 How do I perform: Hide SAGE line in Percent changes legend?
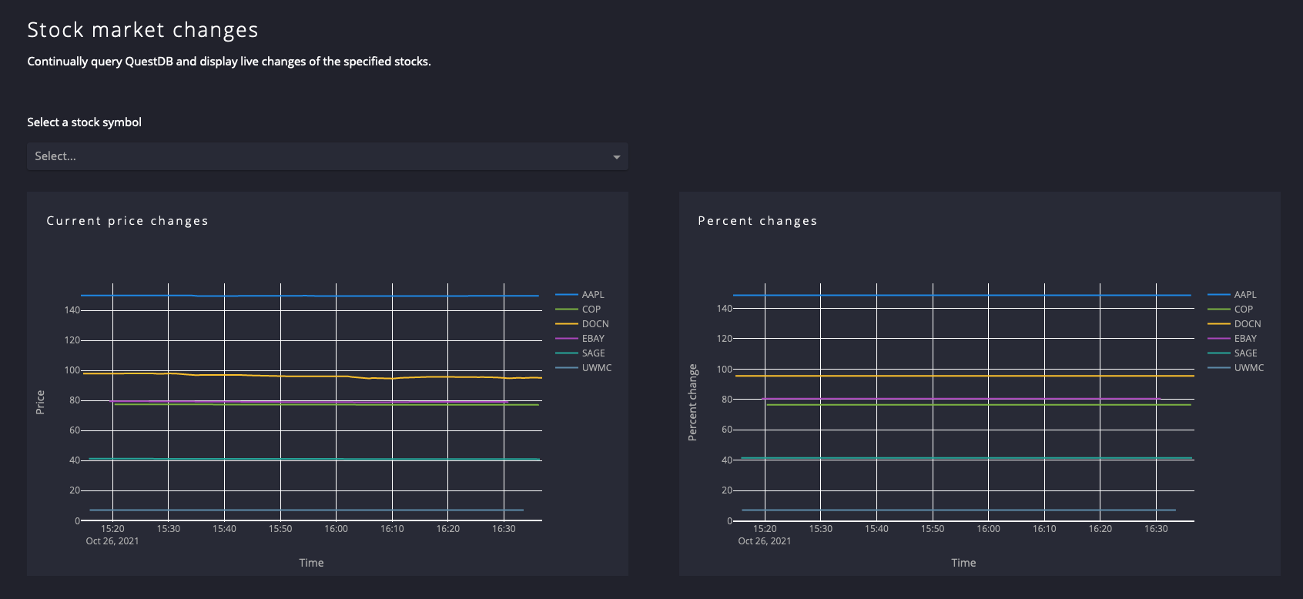coord(1245,353)
